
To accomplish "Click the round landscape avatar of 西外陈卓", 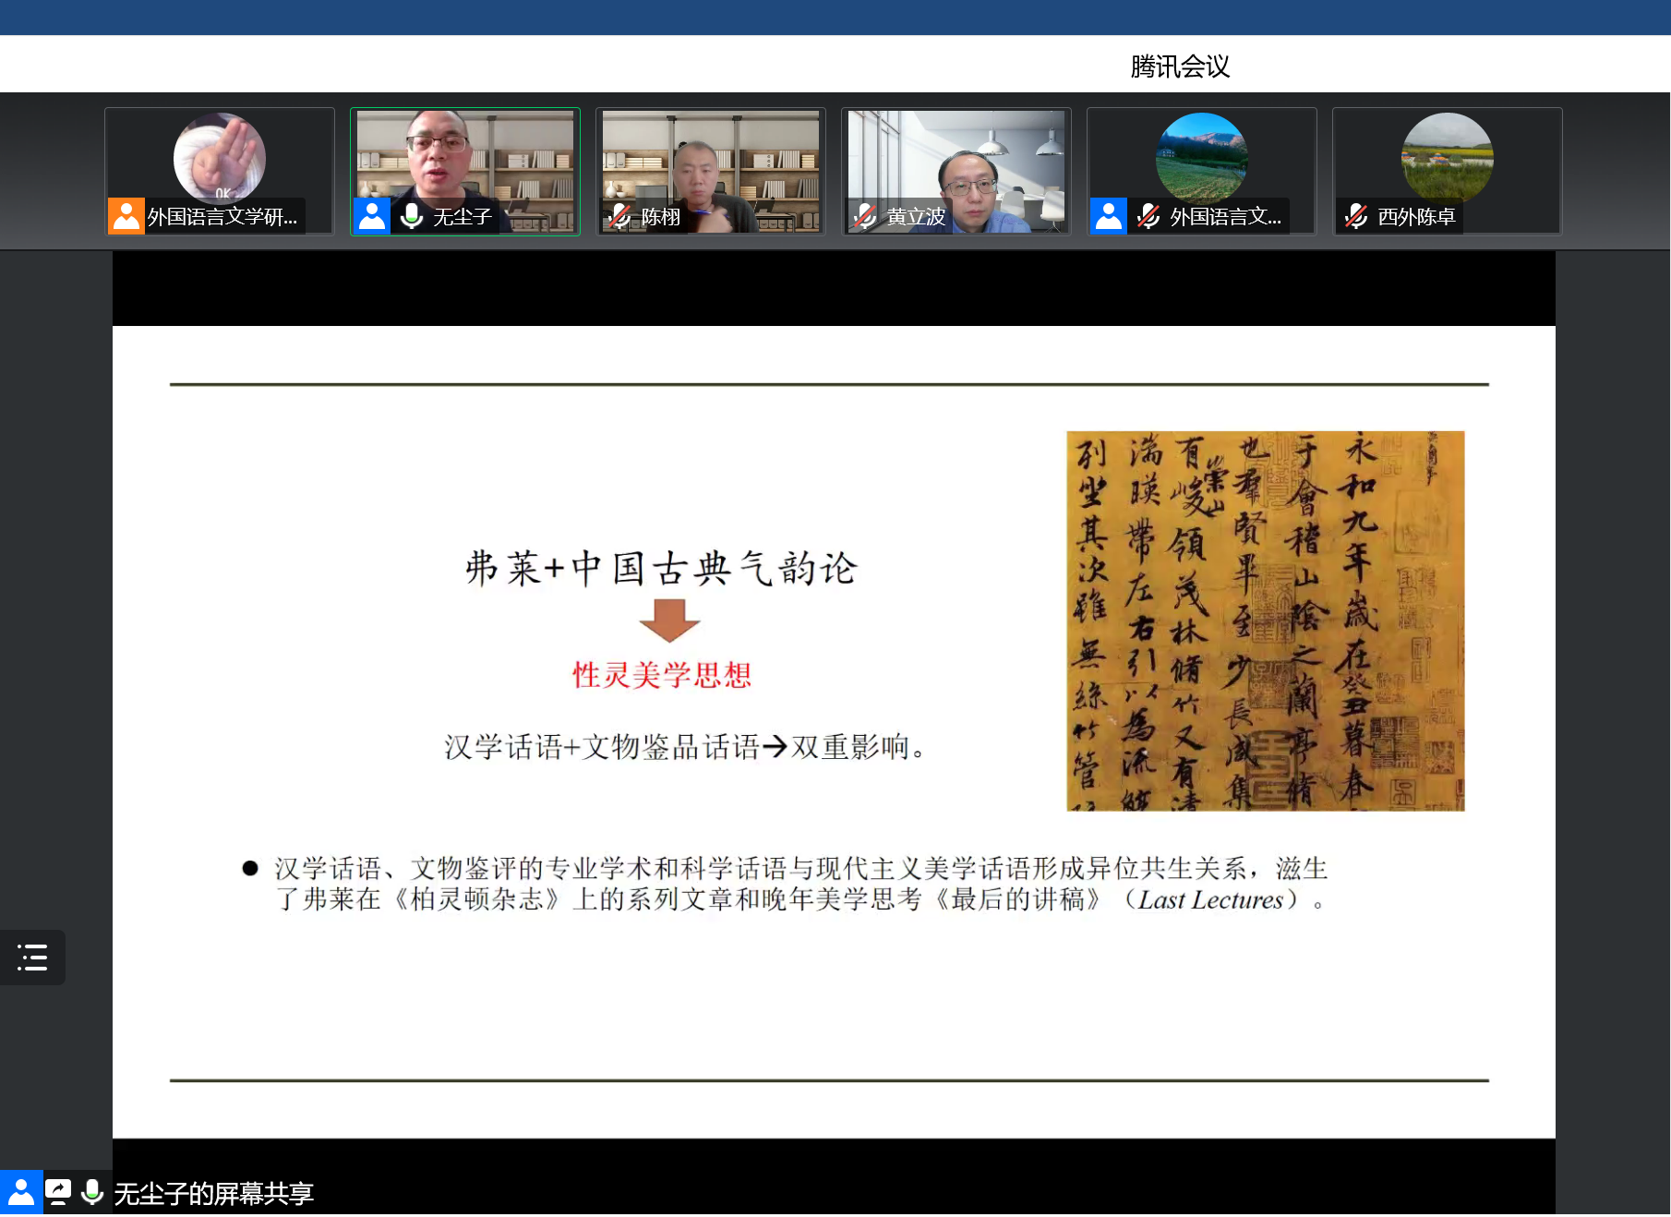I will tap(1447, 157).
